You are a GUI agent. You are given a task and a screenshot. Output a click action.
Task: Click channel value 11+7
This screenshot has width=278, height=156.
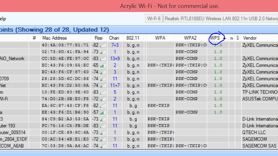[115, 85]
